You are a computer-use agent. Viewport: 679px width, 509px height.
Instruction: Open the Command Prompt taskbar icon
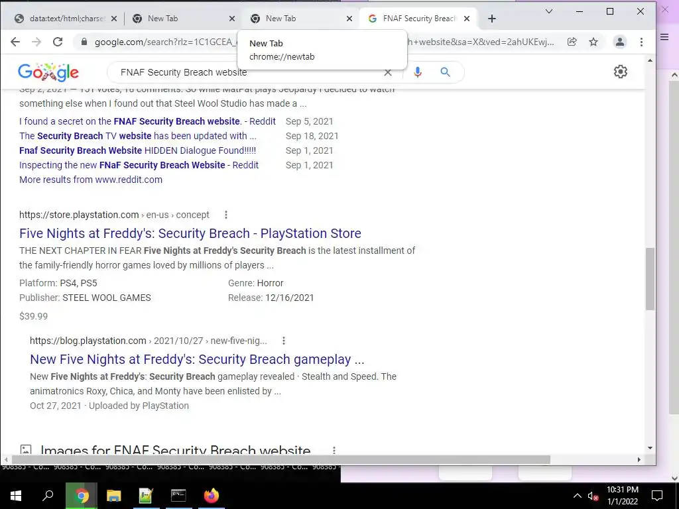point(178,496)
